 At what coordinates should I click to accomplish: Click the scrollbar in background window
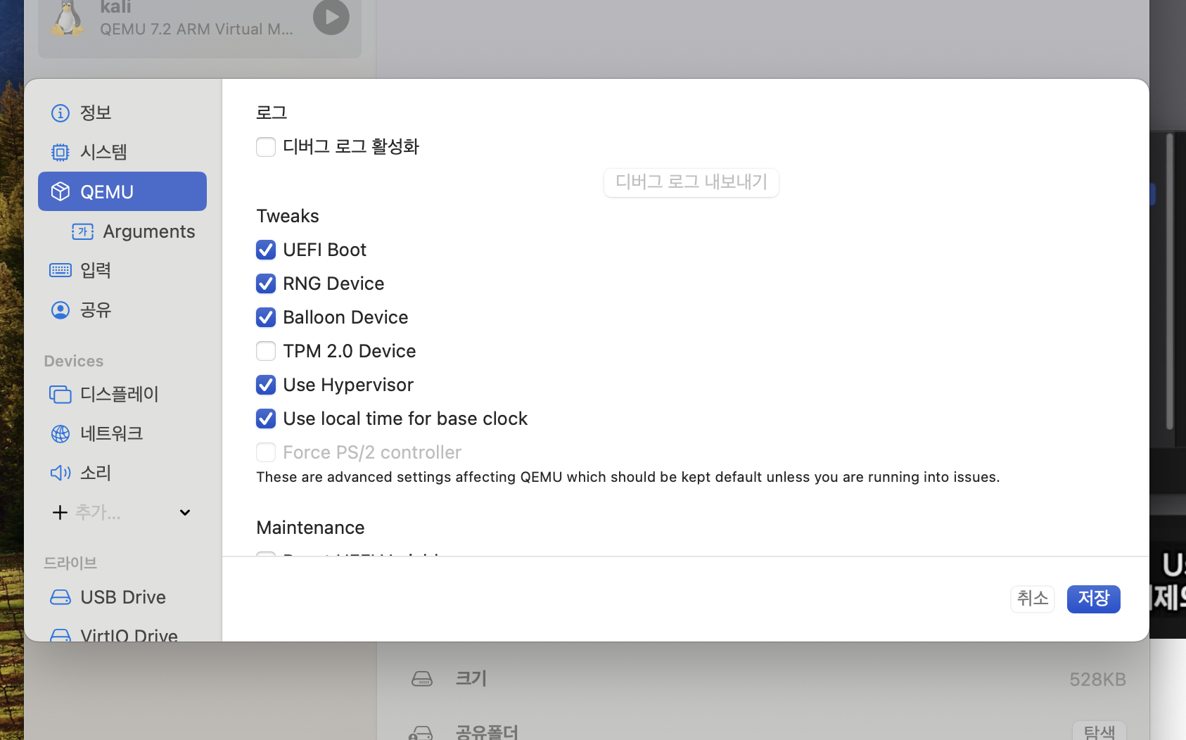[x=1169, y=281]
